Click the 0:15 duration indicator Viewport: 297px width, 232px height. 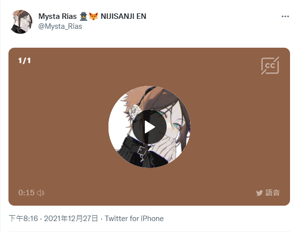pos(26,193)
